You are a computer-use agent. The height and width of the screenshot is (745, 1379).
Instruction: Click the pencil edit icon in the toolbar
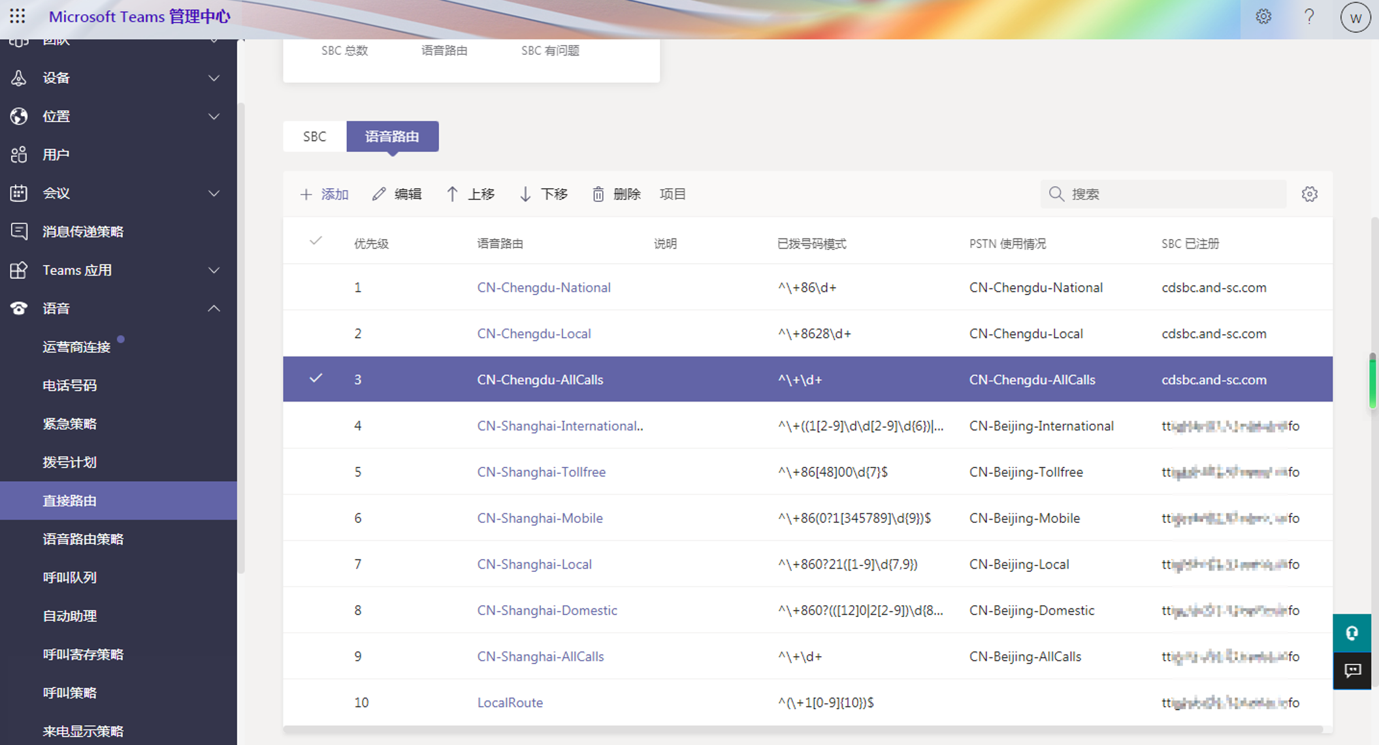click(379, 194)
